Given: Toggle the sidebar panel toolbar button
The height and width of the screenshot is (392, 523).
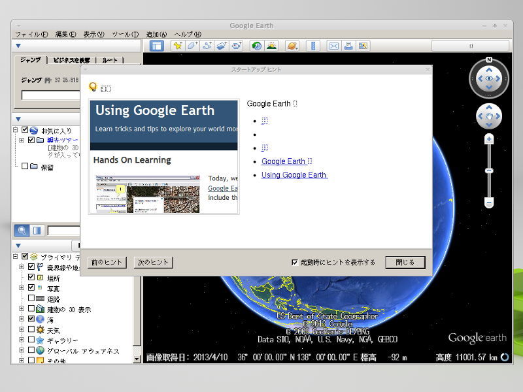Looking at the screenshot, I should click(x=156, y=46).
